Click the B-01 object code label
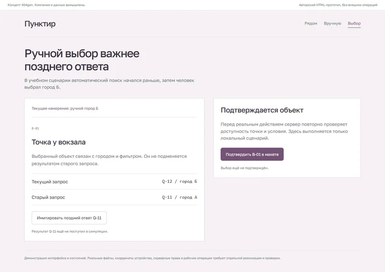The height and width of the screenshot is (272, 385). [x=35, y=128]
